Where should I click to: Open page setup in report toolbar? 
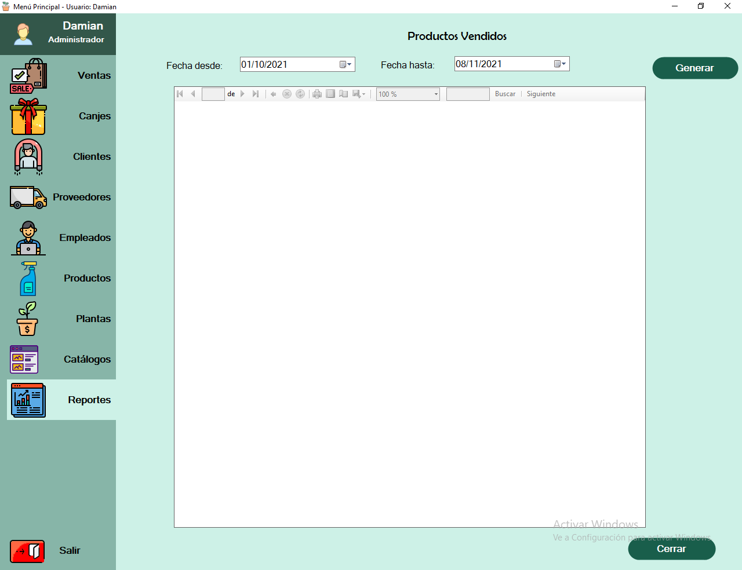[x=344, y=94]
